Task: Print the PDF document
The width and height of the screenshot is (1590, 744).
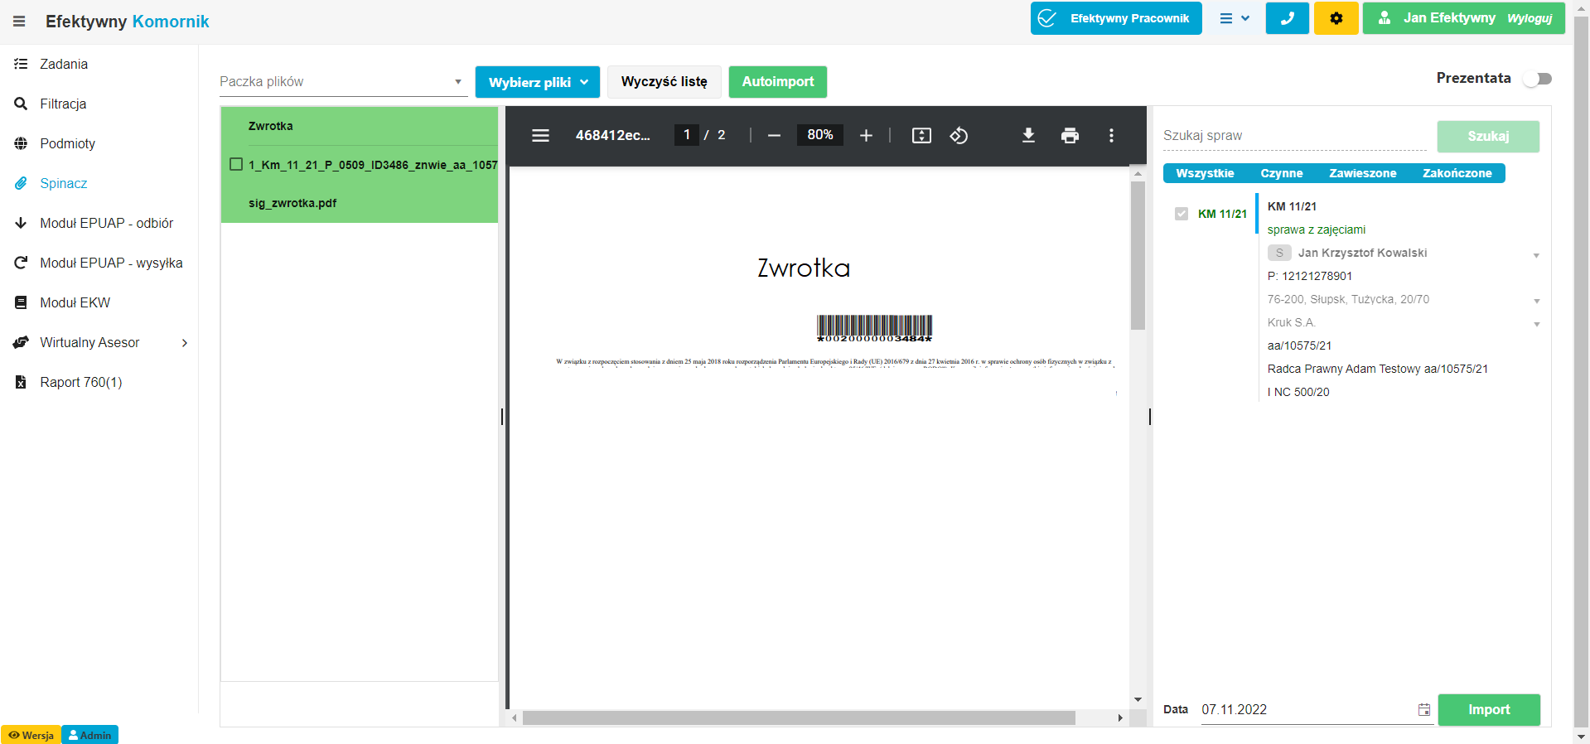Action: (x=1070, y=135)
